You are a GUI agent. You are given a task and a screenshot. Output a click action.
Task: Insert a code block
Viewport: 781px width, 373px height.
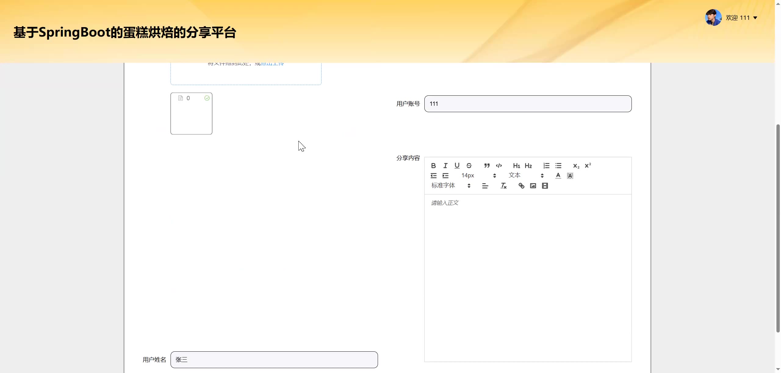tap(499, 165)
